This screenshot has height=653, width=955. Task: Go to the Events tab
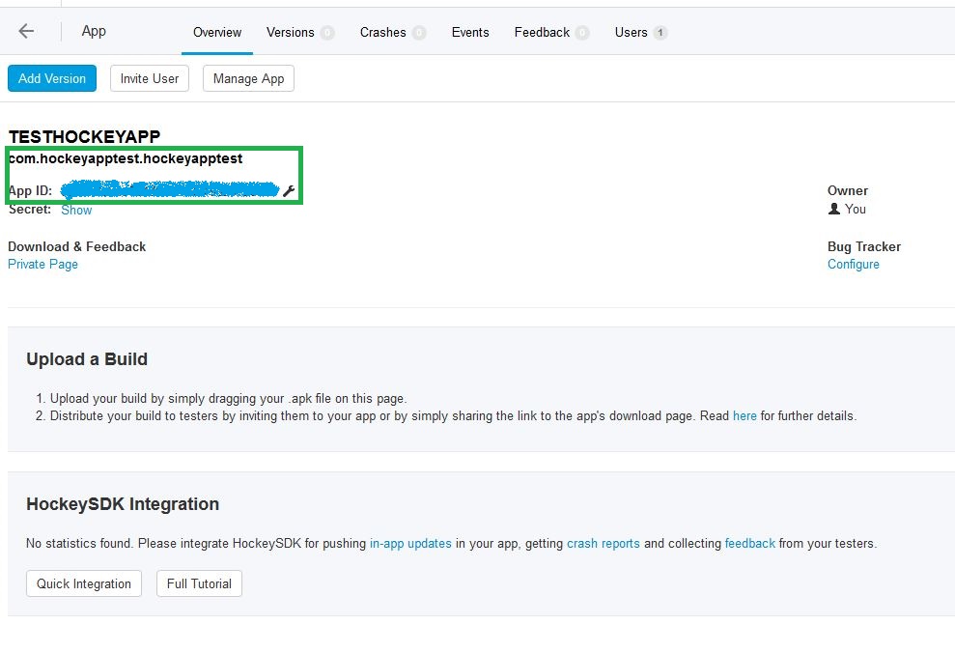(x=470, y=32)
